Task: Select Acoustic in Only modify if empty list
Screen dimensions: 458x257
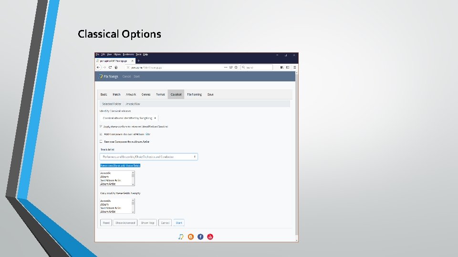Action: tap(115, 201)
